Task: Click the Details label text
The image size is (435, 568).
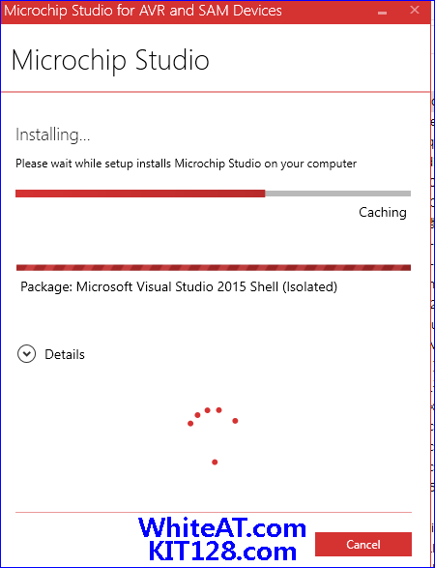Action: click(x=65, y=354)
